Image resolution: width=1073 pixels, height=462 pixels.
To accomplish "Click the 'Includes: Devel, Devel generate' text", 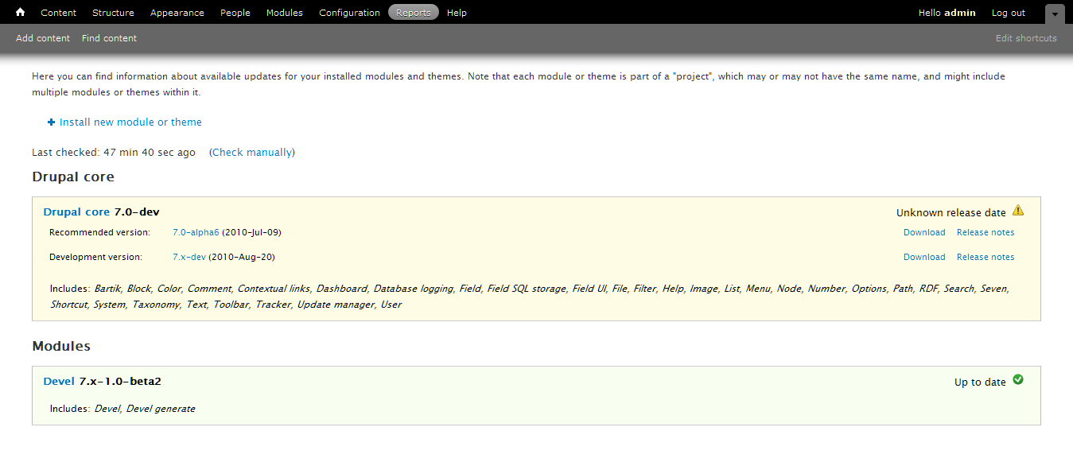I will pos(122,410).
